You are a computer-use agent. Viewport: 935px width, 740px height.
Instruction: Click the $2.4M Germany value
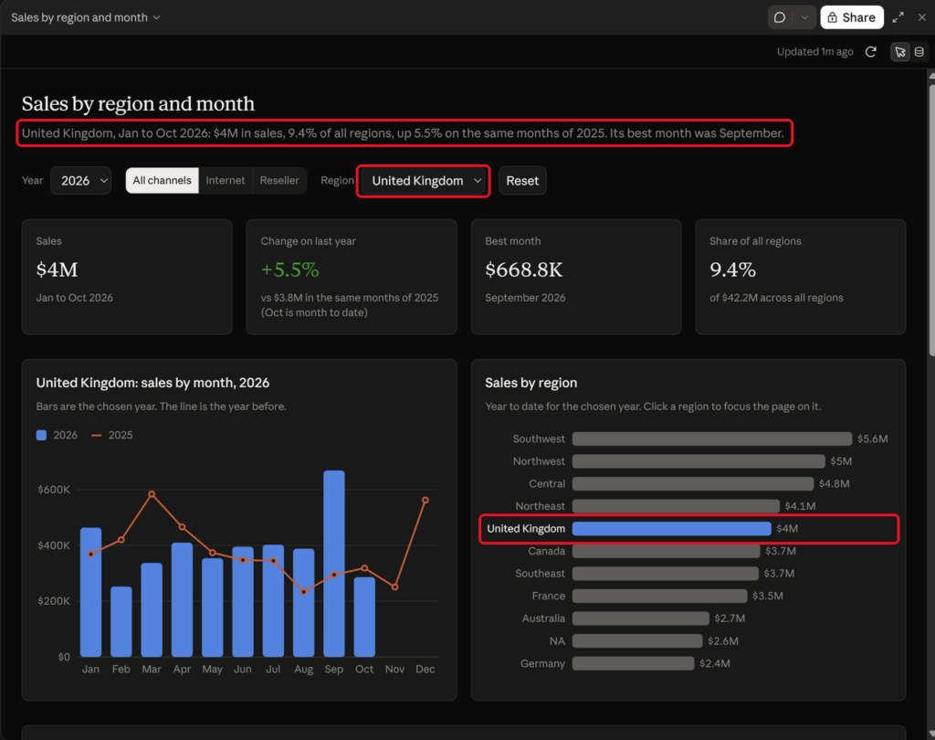tap(714, 663)
